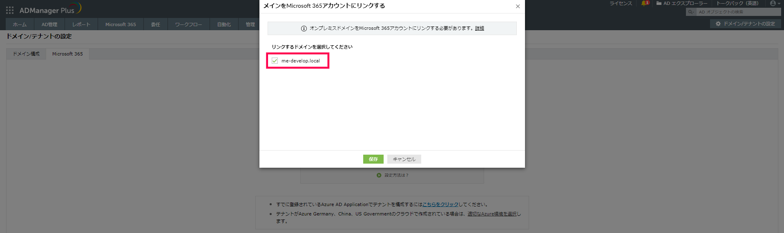The height and width of the screenshot is (233, 784).
Task: Close the Microsoft 365 link dialog
Action: tap(518, 6)
